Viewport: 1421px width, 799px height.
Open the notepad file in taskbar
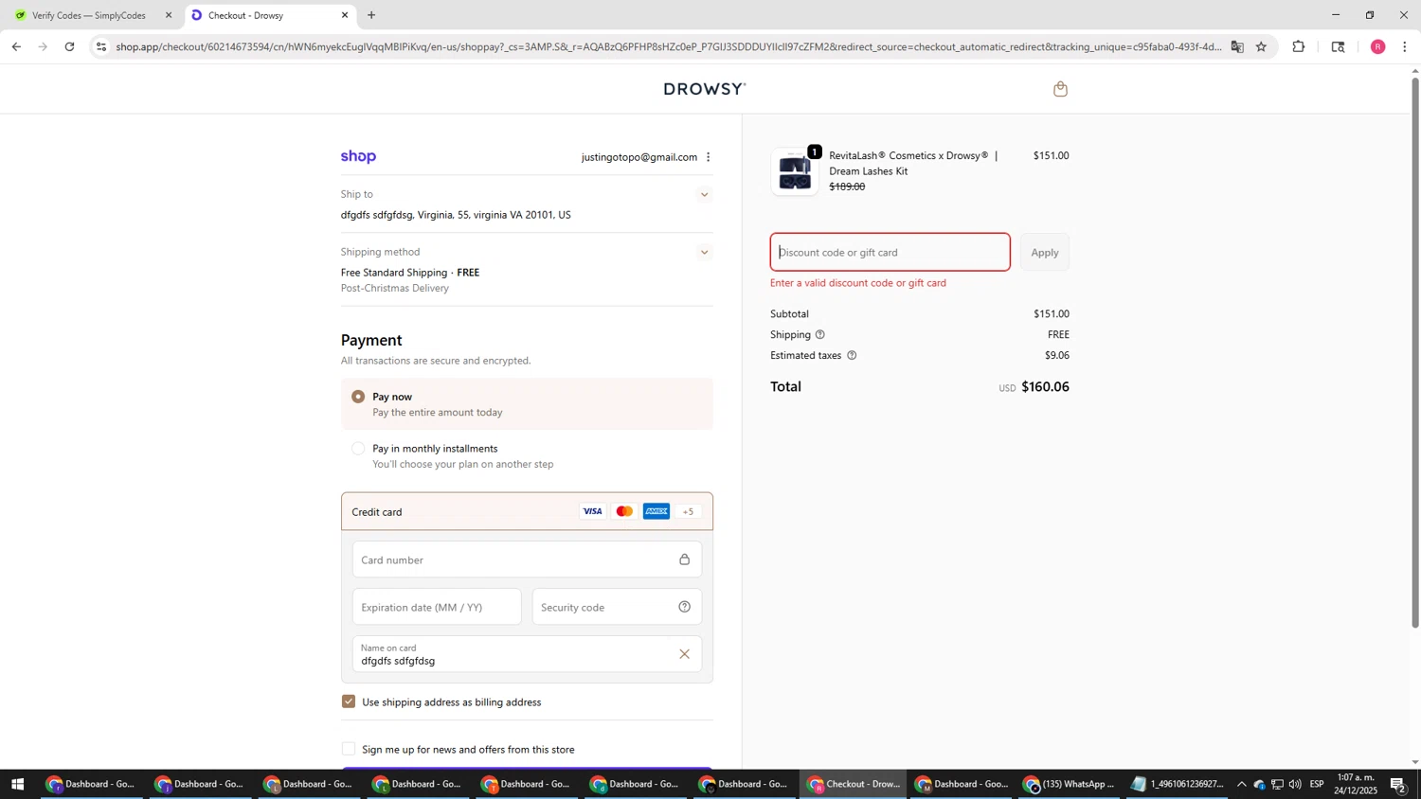click(x=1178, y=784)
